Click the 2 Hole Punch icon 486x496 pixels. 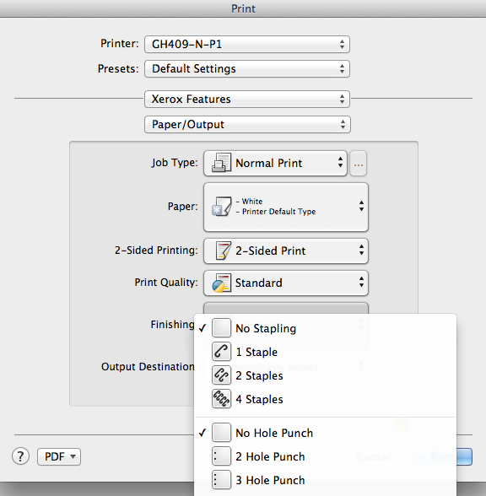(221, 456)
